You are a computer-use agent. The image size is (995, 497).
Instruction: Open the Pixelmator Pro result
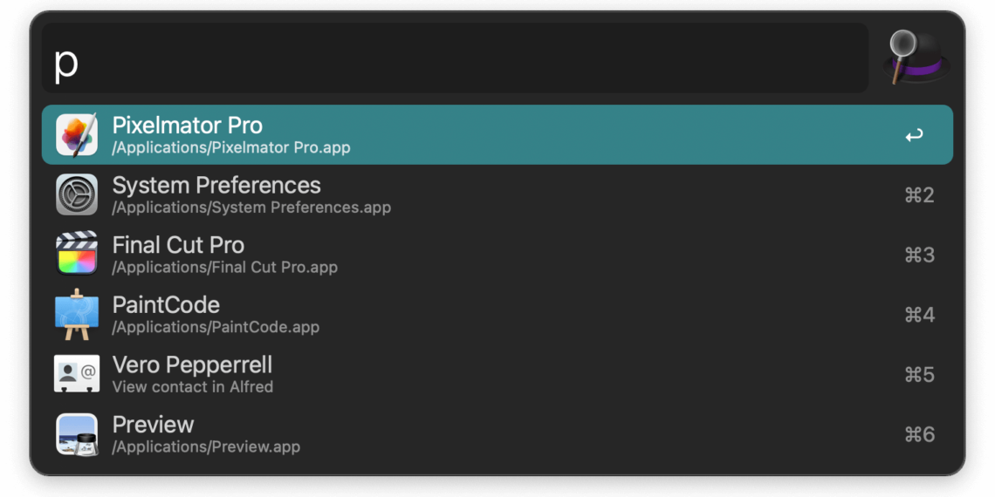coord(497,135)
